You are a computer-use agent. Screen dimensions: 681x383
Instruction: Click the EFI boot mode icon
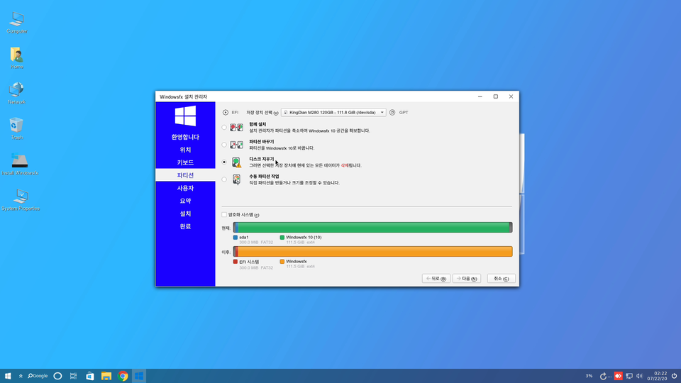tap(226, 113)
